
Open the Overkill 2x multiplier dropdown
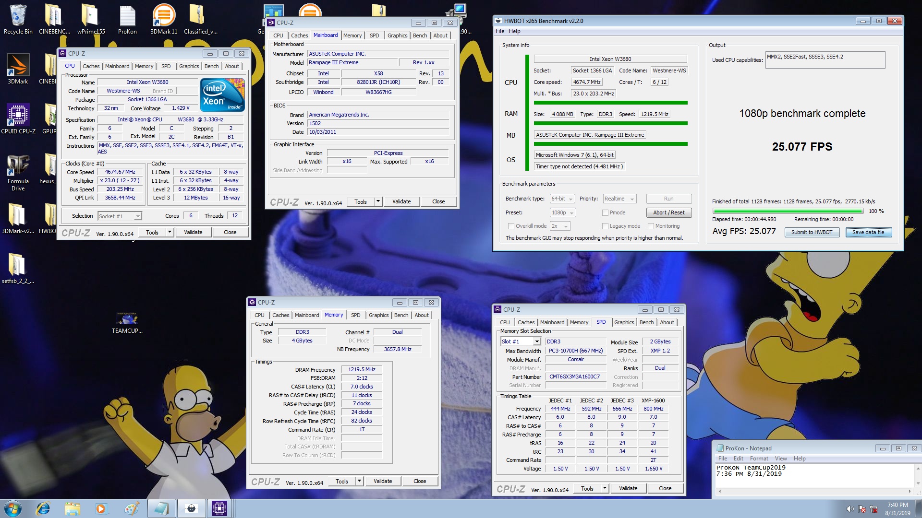(x=560, y=226)
